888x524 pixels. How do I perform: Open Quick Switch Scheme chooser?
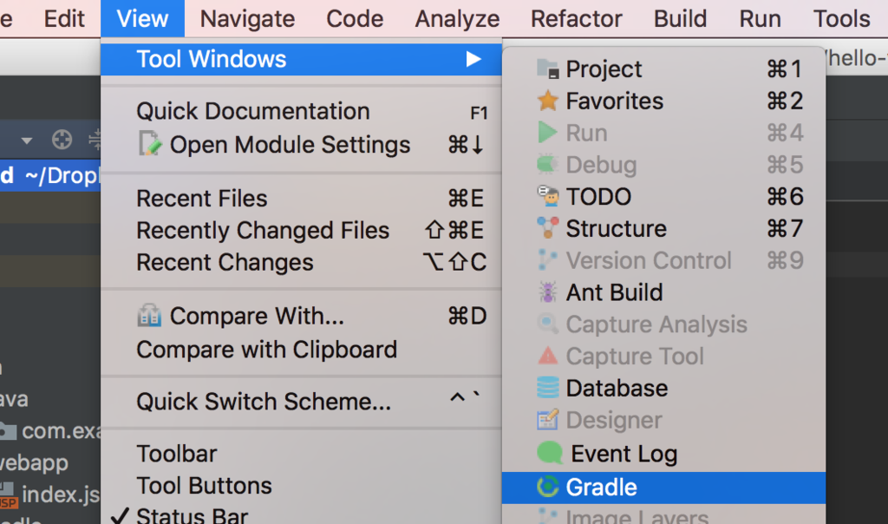[301, 402]
